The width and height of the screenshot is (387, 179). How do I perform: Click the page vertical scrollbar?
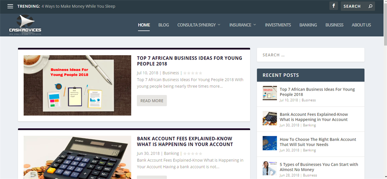(385, 89)
